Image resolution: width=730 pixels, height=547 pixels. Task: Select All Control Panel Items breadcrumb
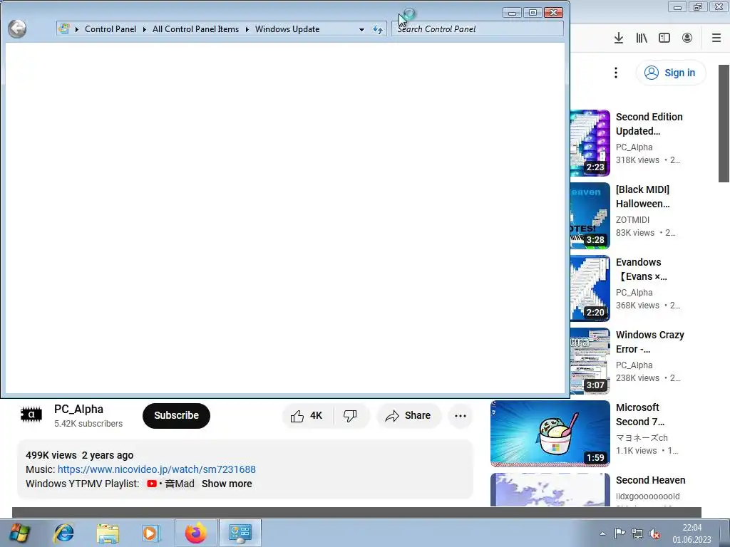195,28
